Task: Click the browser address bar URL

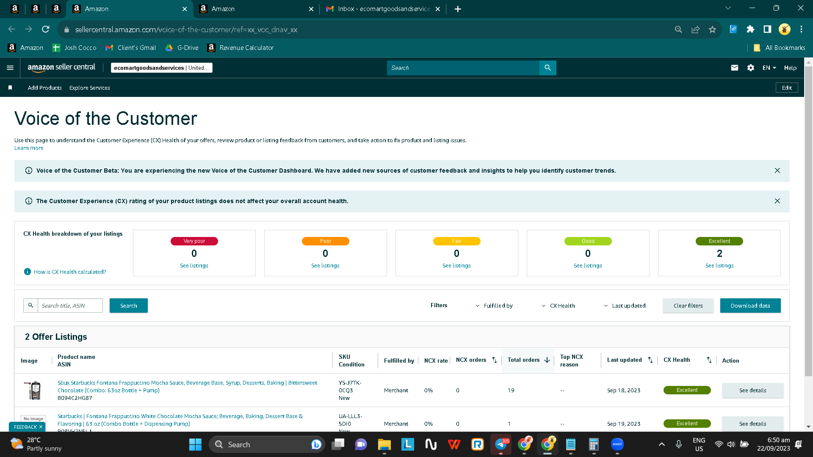Action: 186,30
